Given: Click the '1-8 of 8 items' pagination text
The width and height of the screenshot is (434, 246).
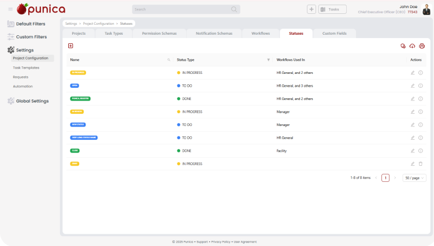Looking at the screenshot, I should point(361,178).
